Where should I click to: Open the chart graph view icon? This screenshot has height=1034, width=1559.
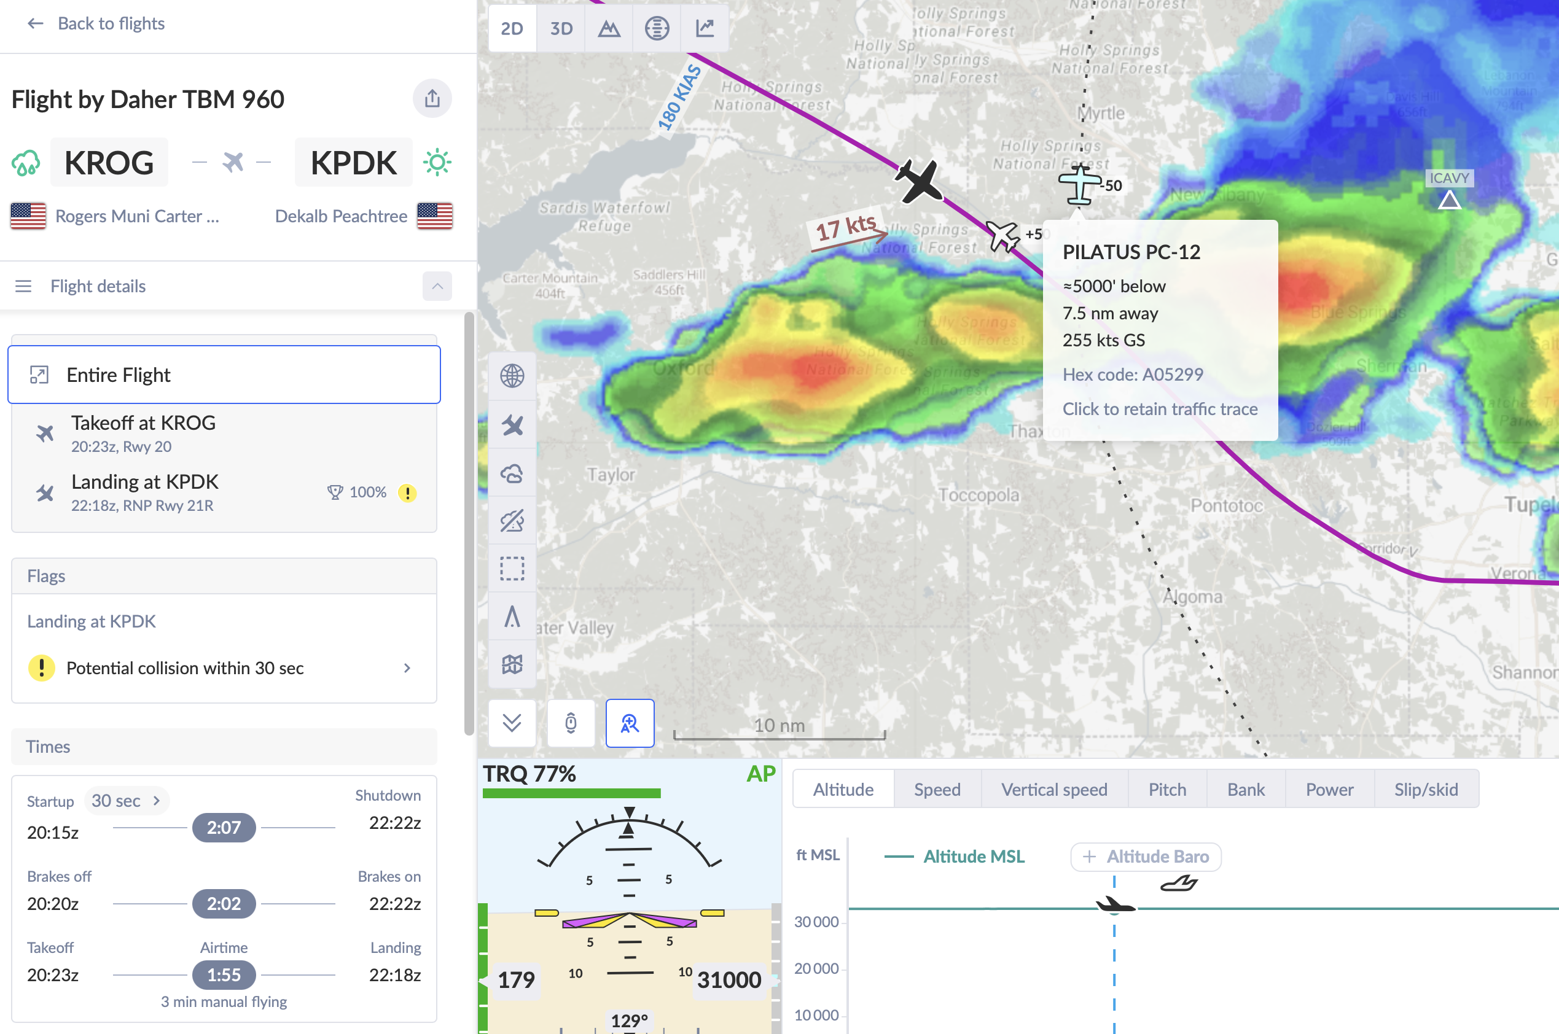coord(705,28)
